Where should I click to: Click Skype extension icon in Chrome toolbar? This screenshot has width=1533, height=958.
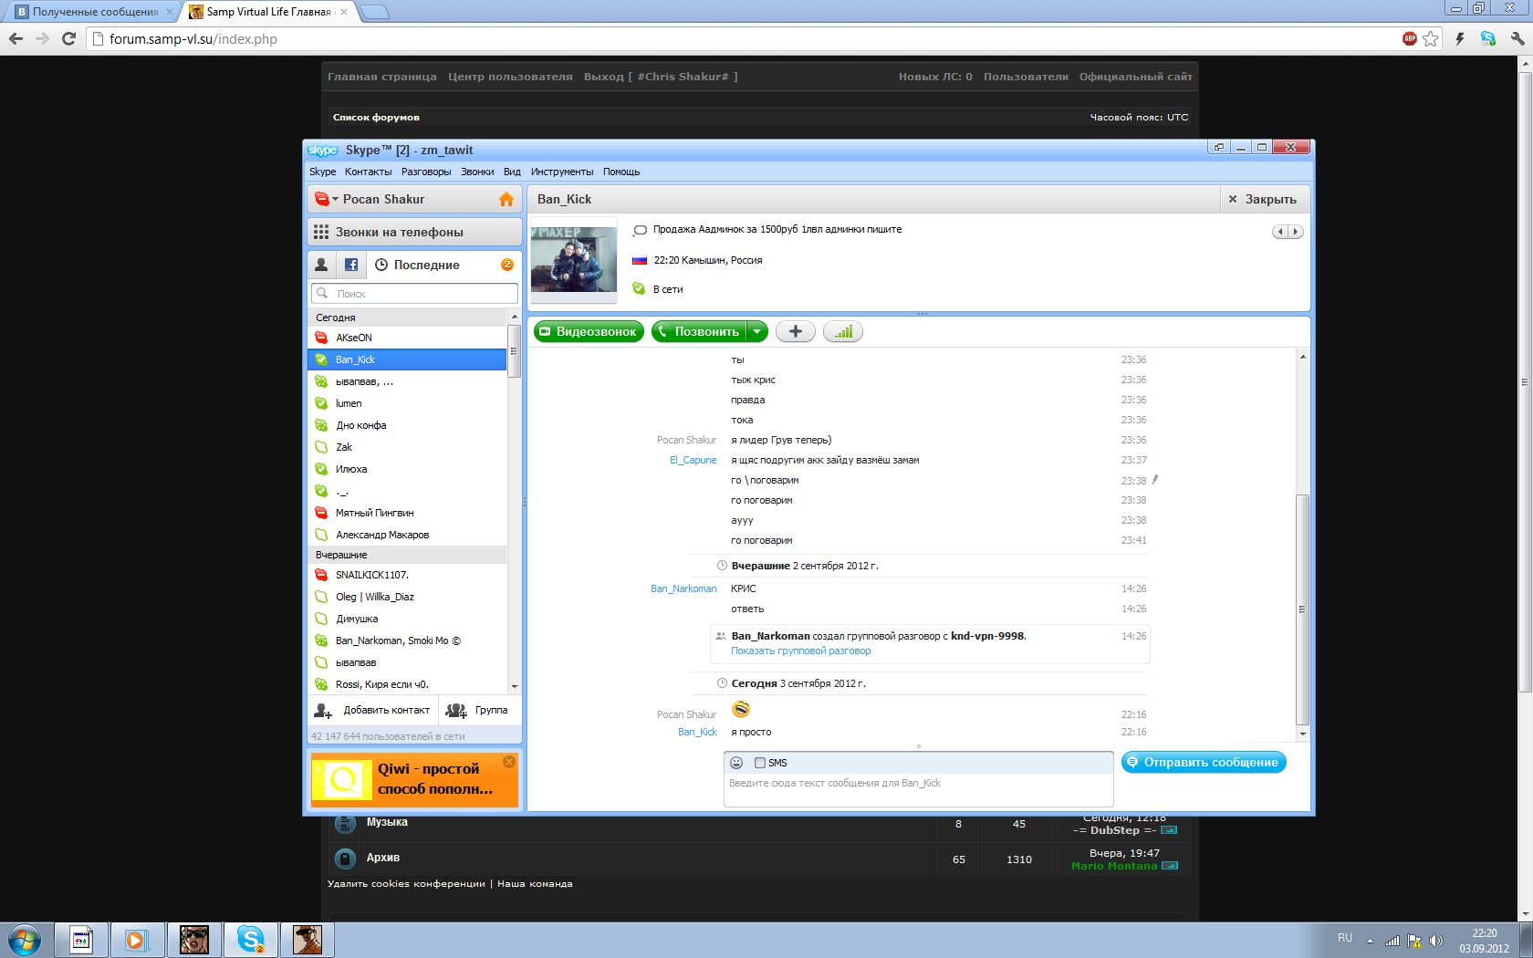1488,38
